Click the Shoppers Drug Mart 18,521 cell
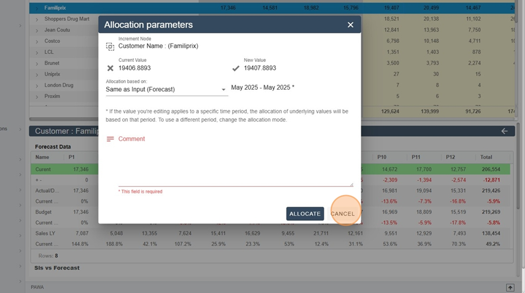This screenshot has width=525, height=293. 391,19
